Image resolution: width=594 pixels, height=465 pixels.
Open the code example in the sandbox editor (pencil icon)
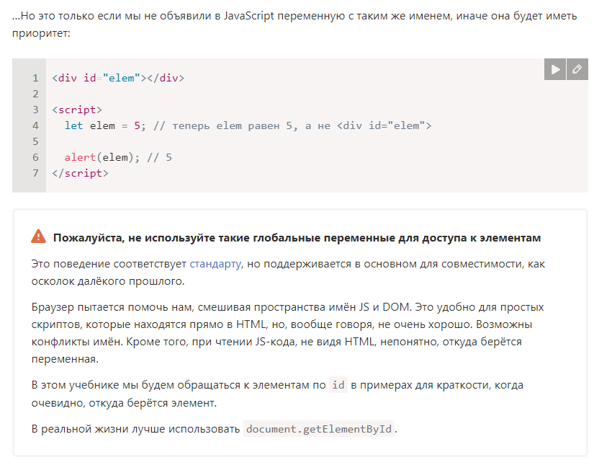577,69
